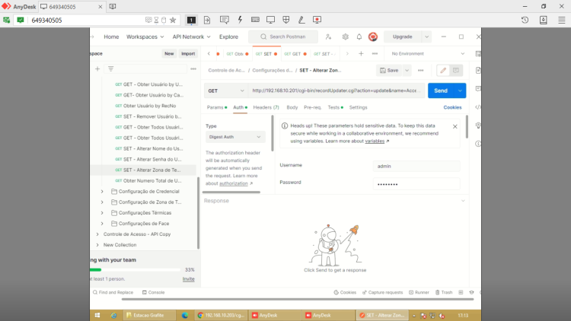Open the Tests tab
571x321 pixels.
pos(335,107)
